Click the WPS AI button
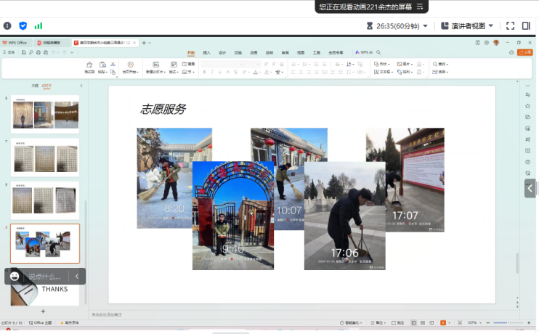The width and height of the screenshot is (539, 334). tap(364, 52)
